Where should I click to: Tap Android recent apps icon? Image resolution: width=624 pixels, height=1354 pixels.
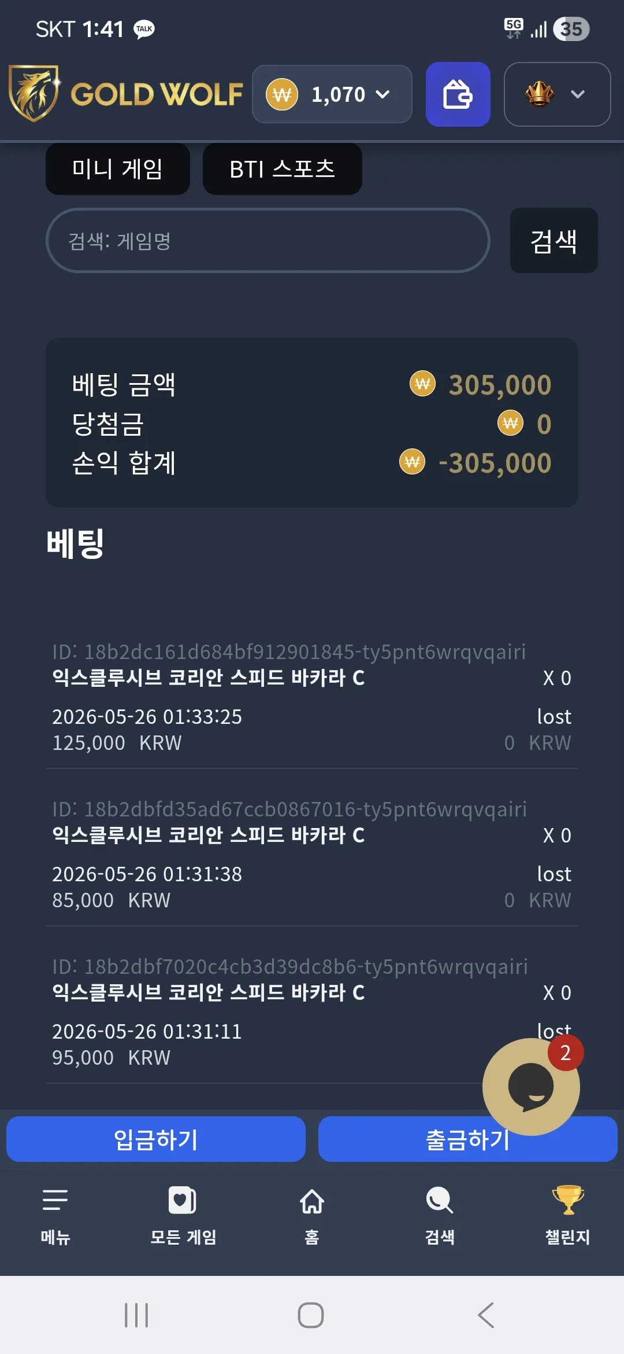point(136,1315)
